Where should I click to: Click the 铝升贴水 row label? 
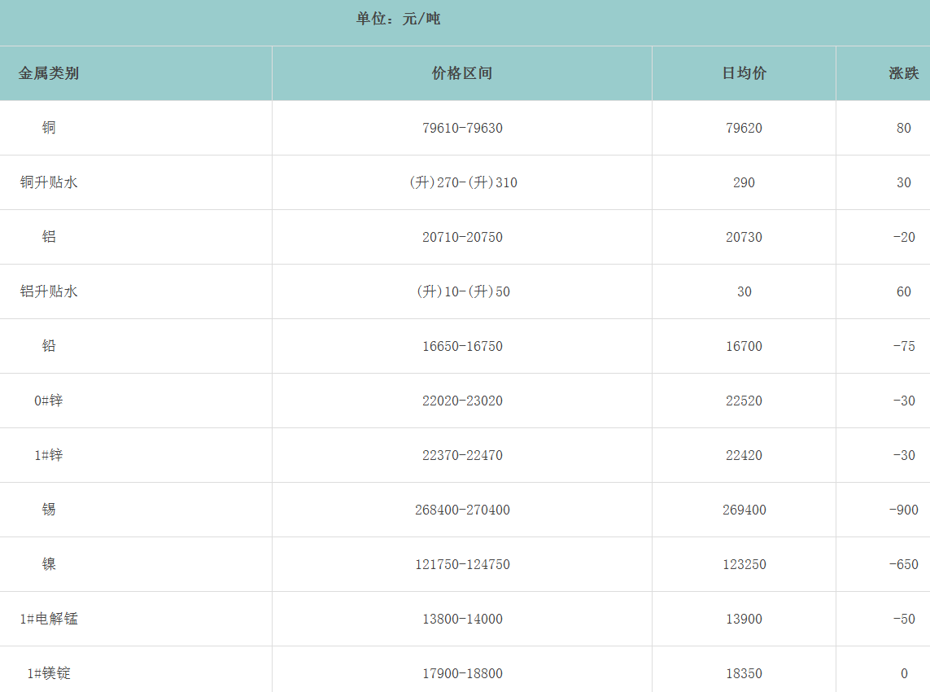coord(49,291)
